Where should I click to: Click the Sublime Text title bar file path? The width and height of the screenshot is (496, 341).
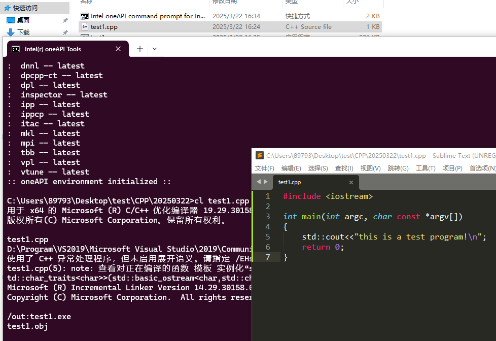(346, 155)
